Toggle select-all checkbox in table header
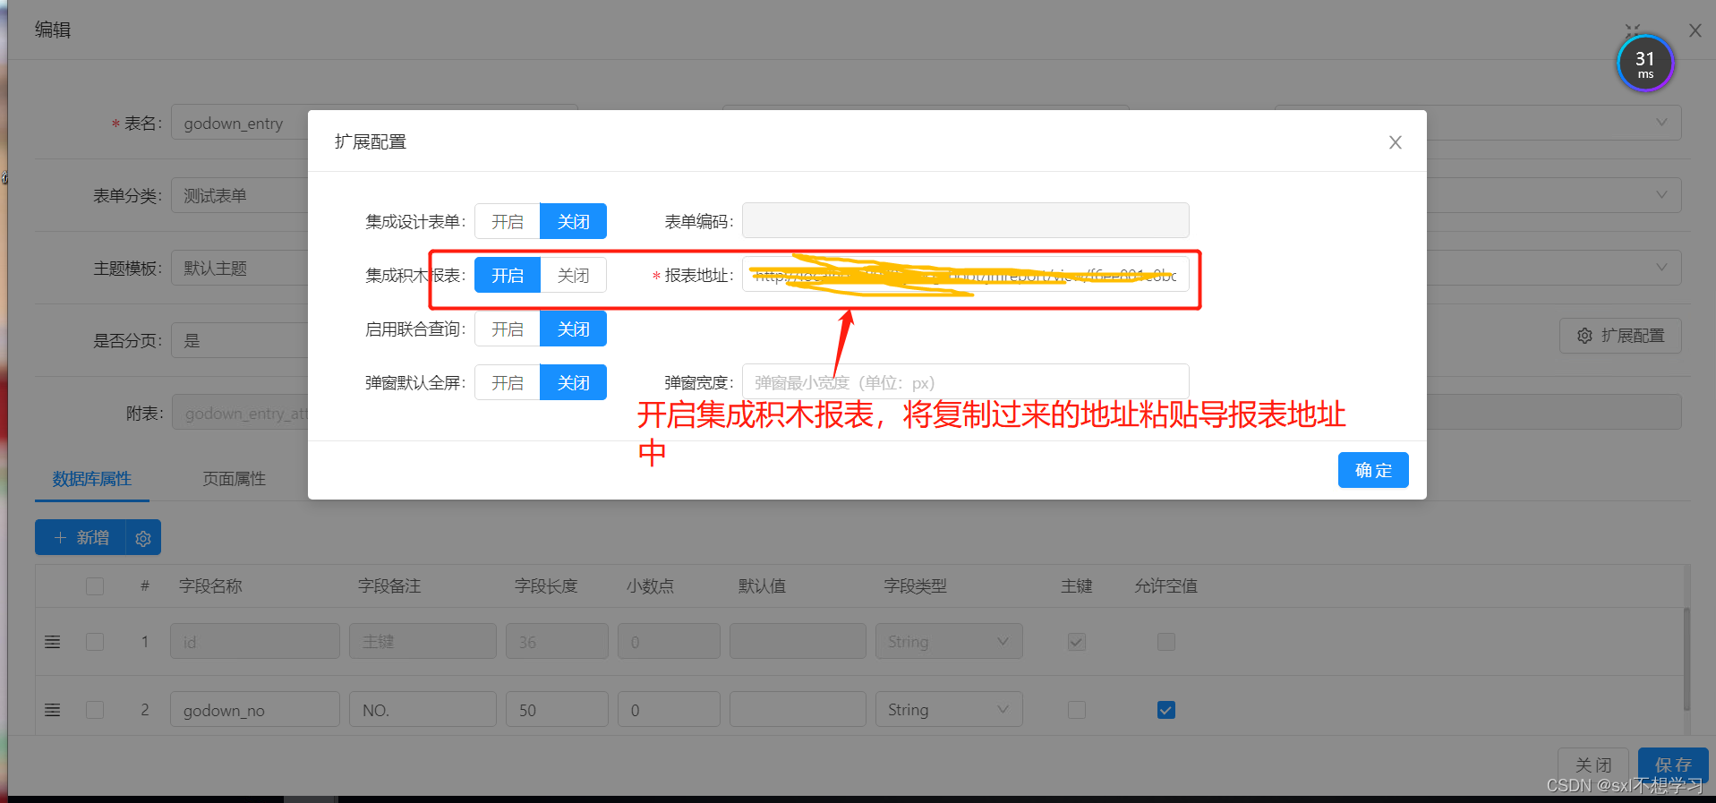1716x803 pixels. 95,586
